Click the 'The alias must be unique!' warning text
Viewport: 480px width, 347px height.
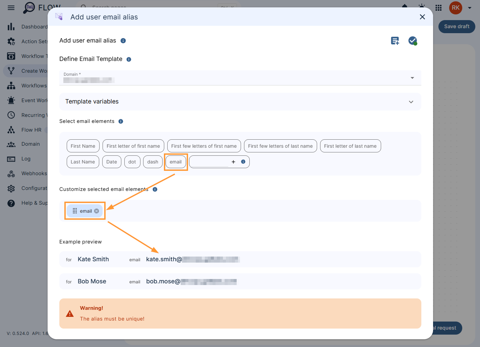(x=112, y=319)
